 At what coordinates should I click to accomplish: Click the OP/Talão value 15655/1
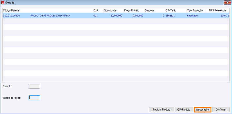point(170,16)
